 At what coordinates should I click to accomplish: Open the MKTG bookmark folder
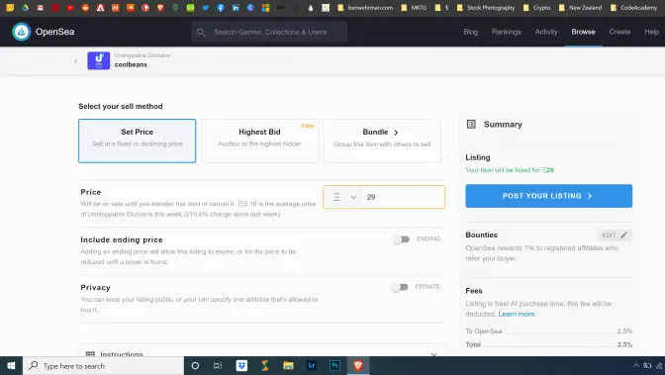pos(414,8)
